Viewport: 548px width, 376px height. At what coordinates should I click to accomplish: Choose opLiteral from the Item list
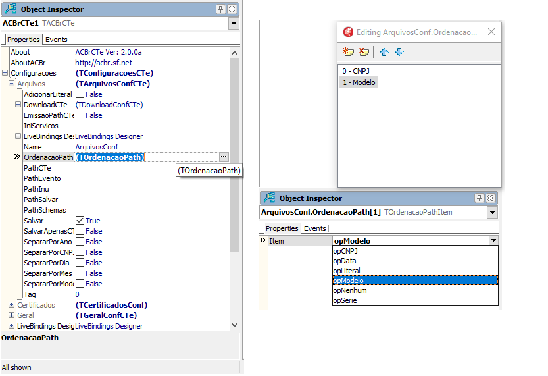click(x=415, y=271)
